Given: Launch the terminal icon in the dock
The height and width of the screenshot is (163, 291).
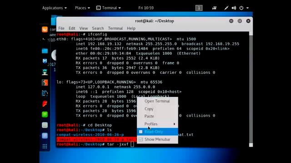Looking at the screenshot, I should (x=44, y=39).
